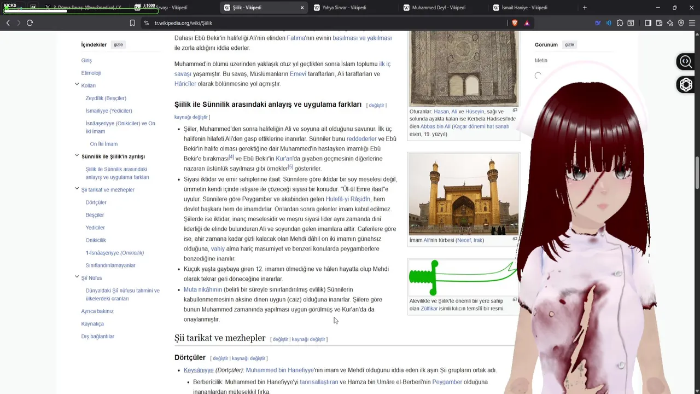This screenshot has width=700, height=394.
Task: Click değiştir next to Şii tarikat ve mezhepler
Action: pyautogui.click(x=280, y=339)
